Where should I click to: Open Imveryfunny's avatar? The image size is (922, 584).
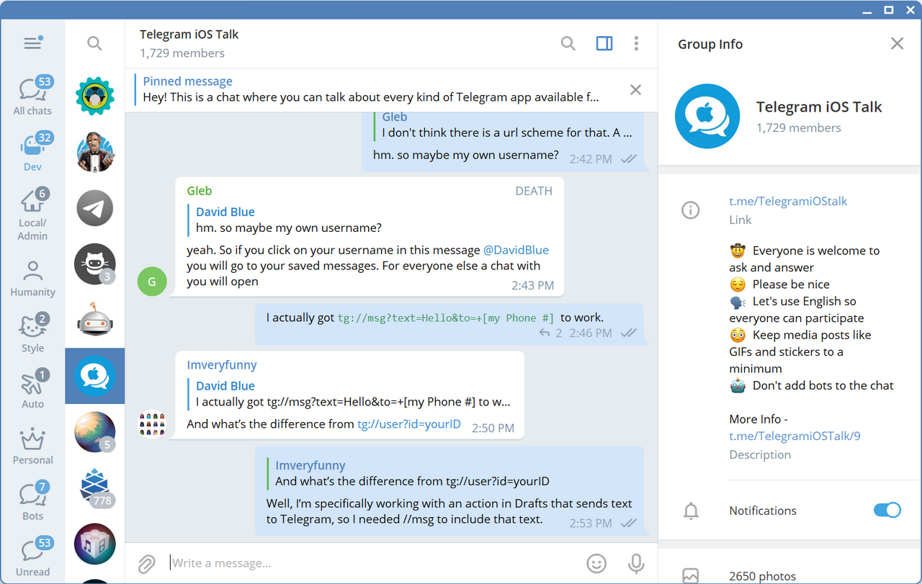point(152,424)
